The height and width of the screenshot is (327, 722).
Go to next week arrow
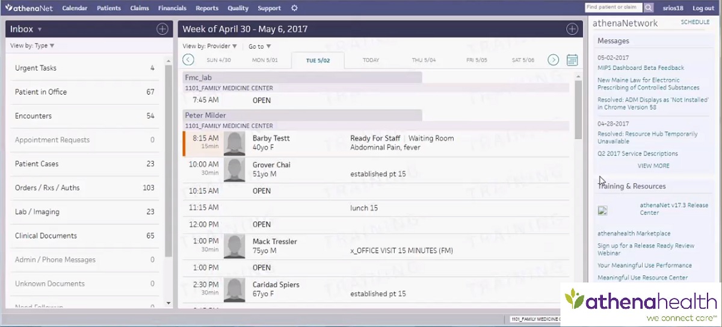[554, 60]
